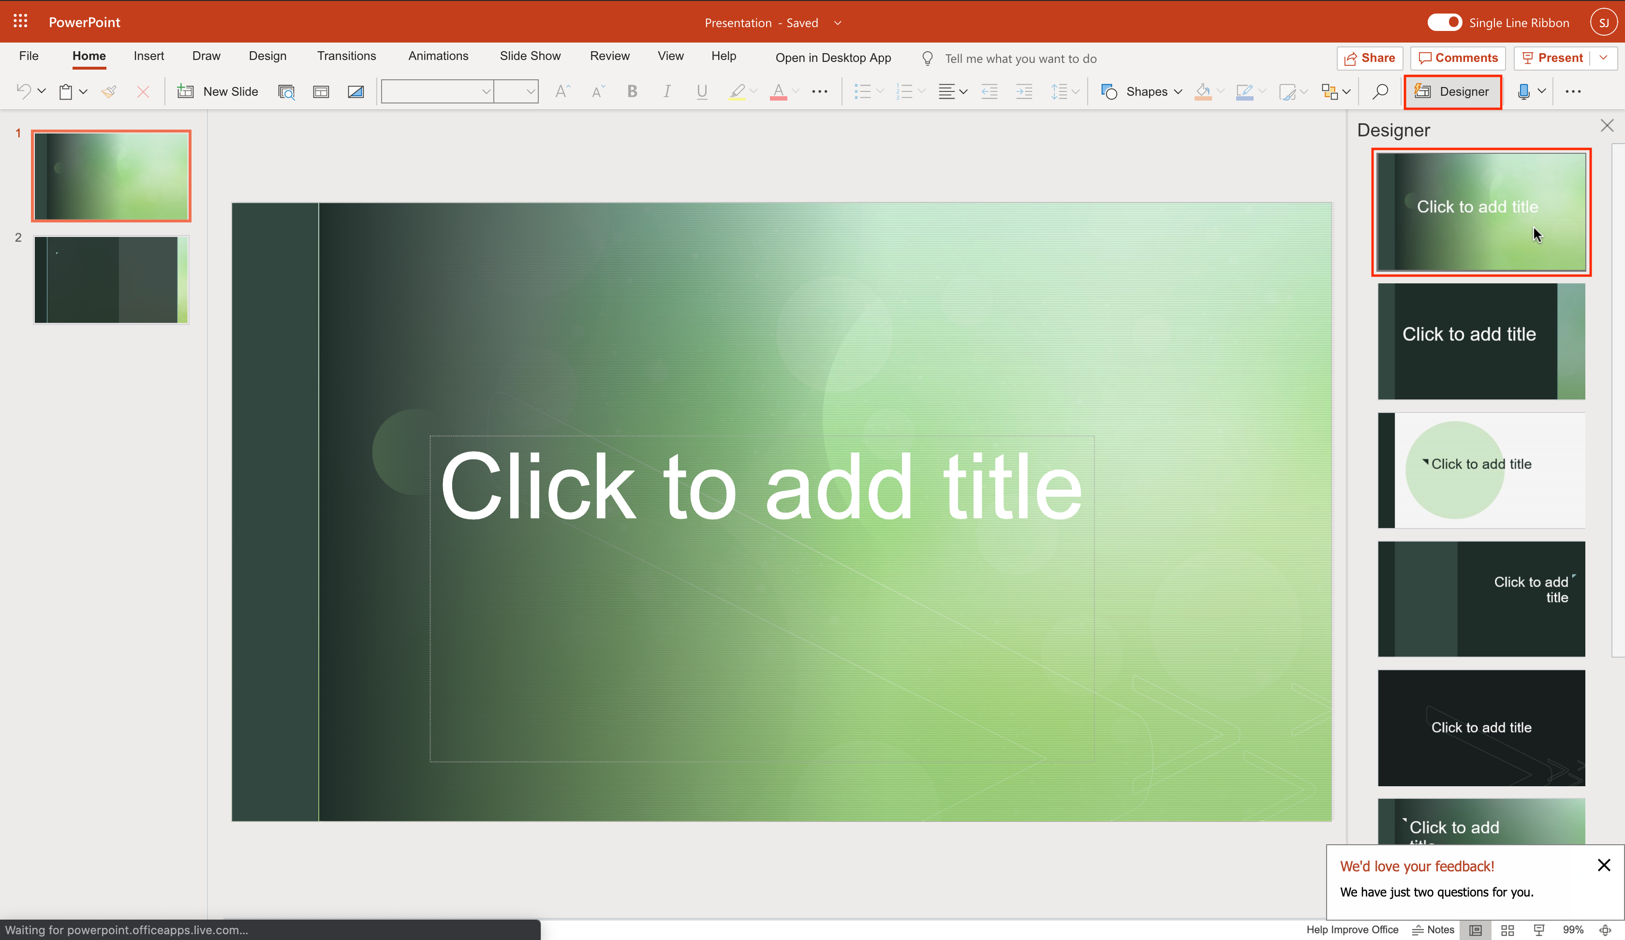Select slide 2 thumbnail in slide panel

(111, 279)
